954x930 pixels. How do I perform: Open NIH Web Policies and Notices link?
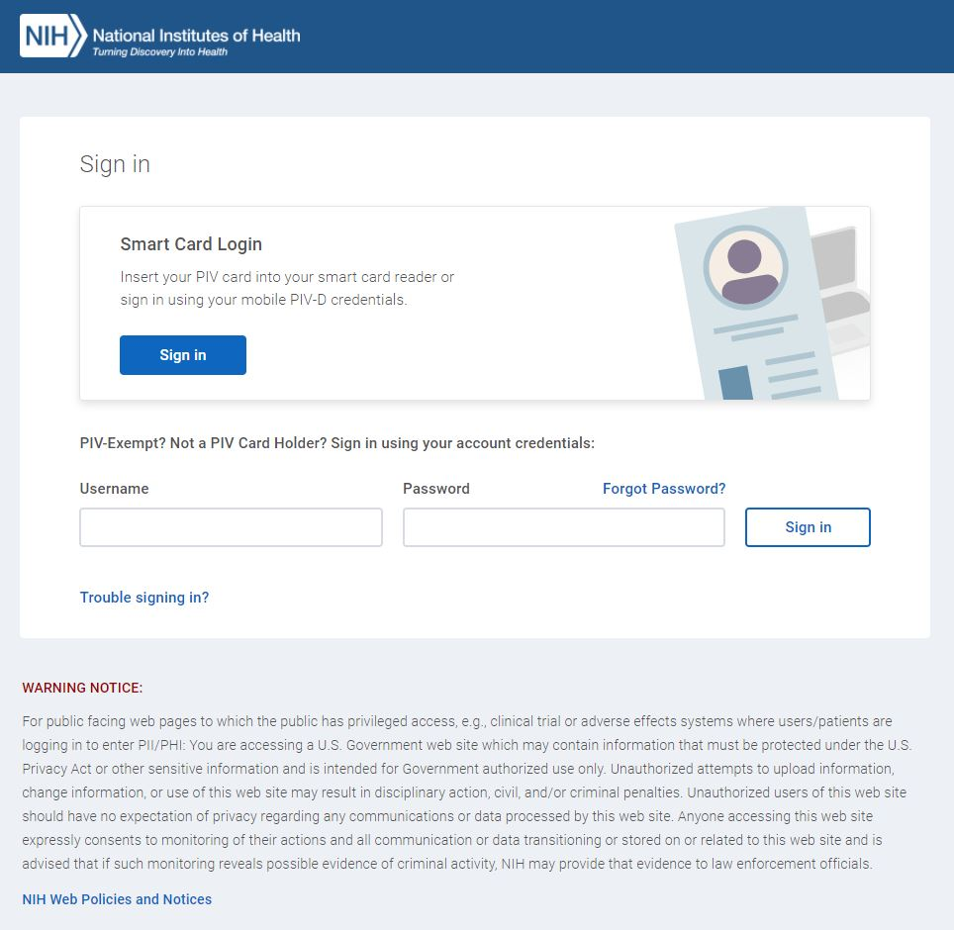tap(117, 899)
